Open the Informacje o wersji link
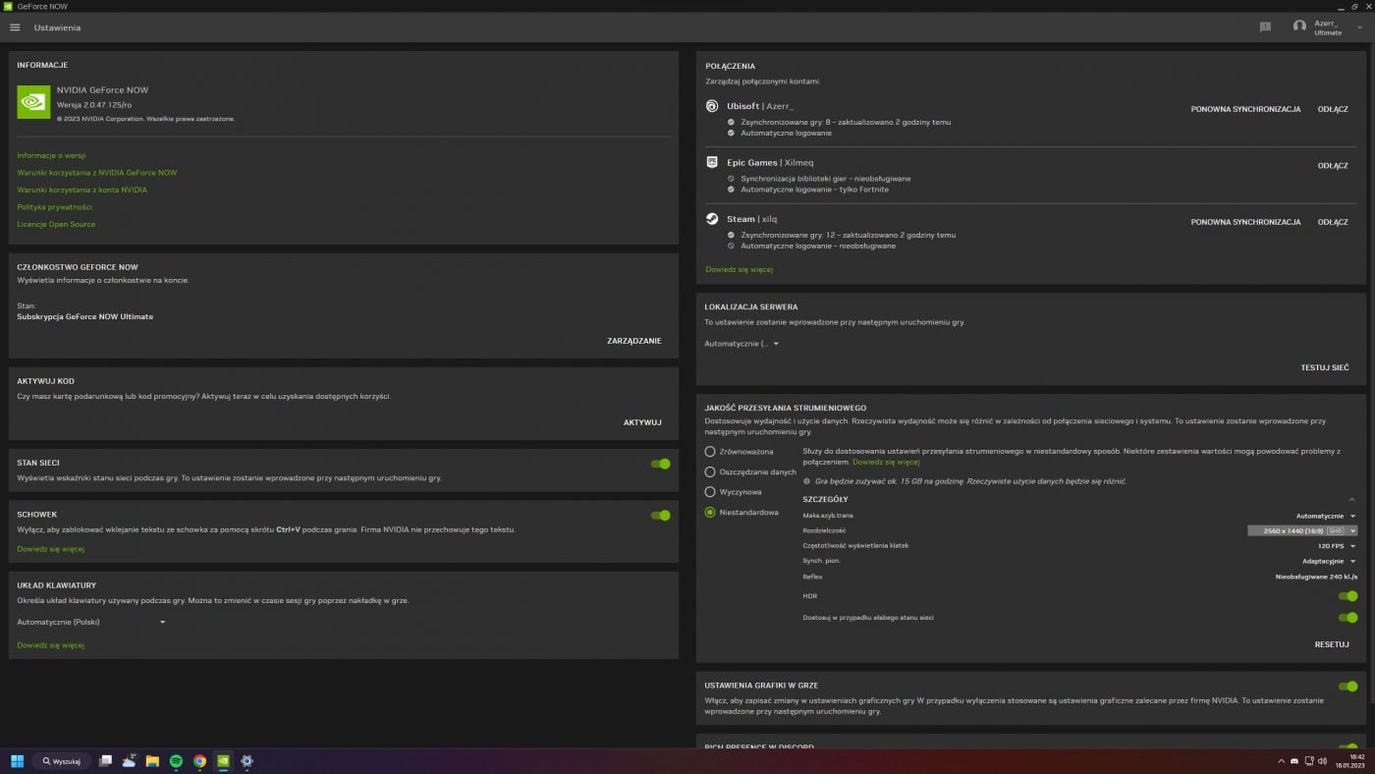The height and width of the screenshot is (774, 1375). pyautogui.click(x=51, y=155)
